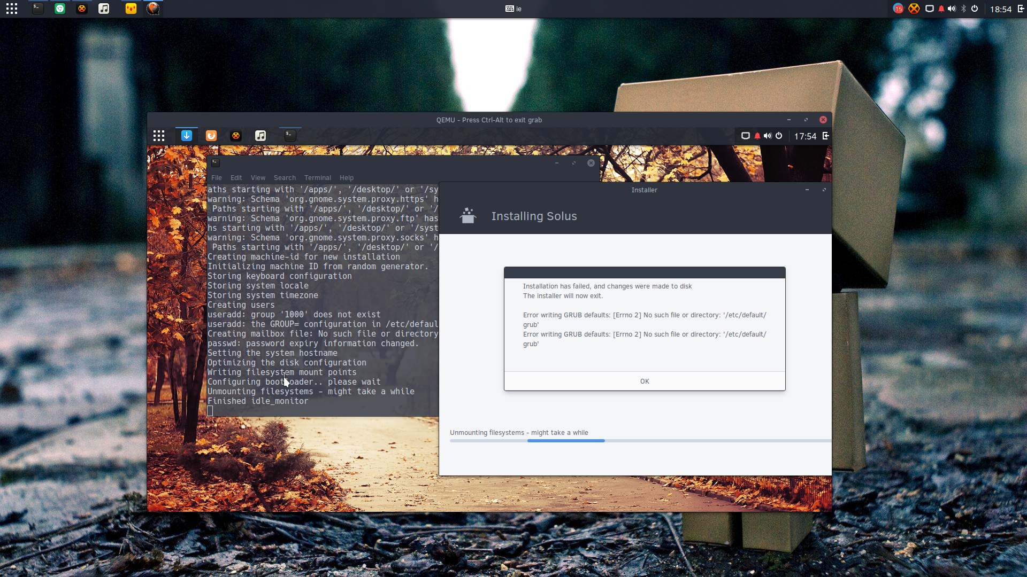
Task: Maximize the guest terminal window
Action: click(574, 163)
